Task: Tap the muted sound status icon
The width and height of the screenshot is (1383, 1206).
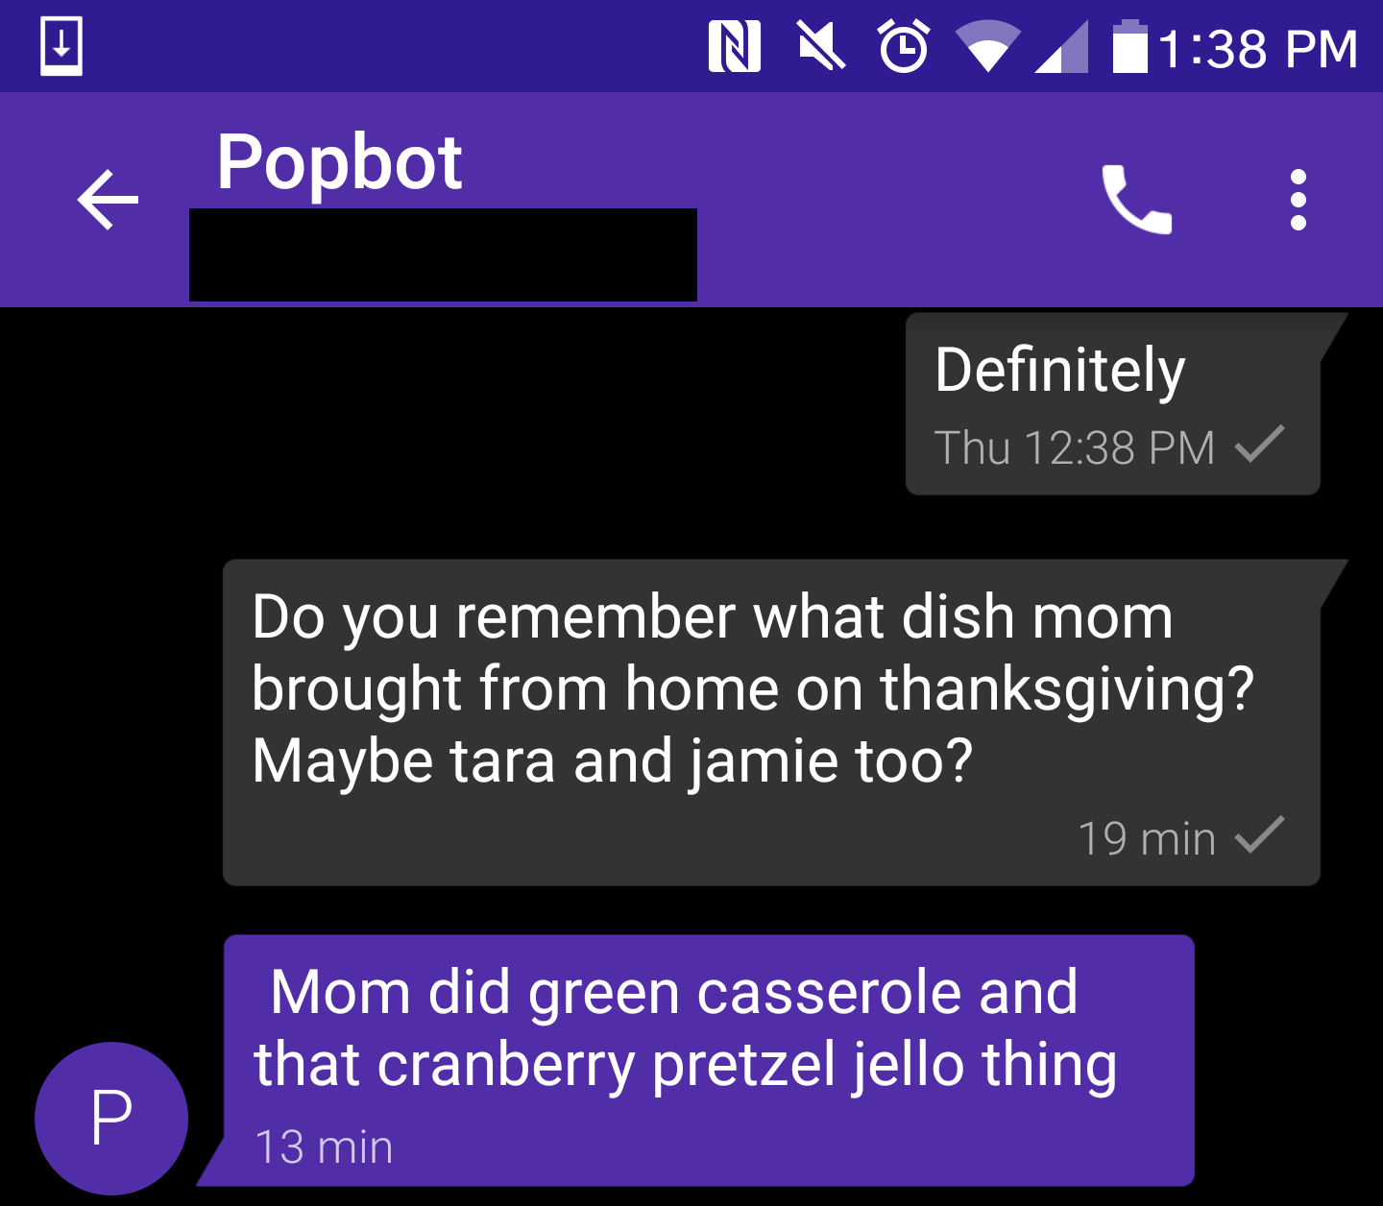Action: (821, 46)
